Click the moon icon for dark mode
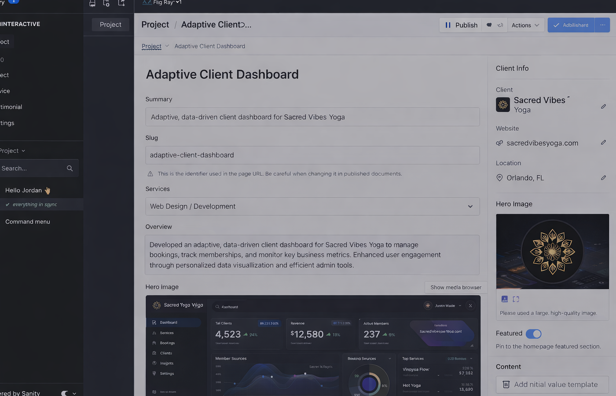Viewport: 616px width, 396px height. coord(64,393)
